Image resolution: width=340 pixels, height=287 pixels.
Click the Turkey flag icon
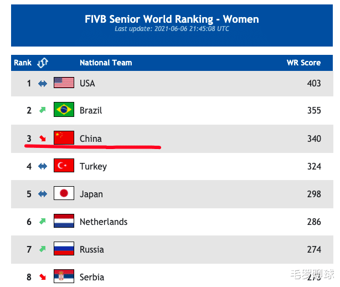[x=64, y=166]
